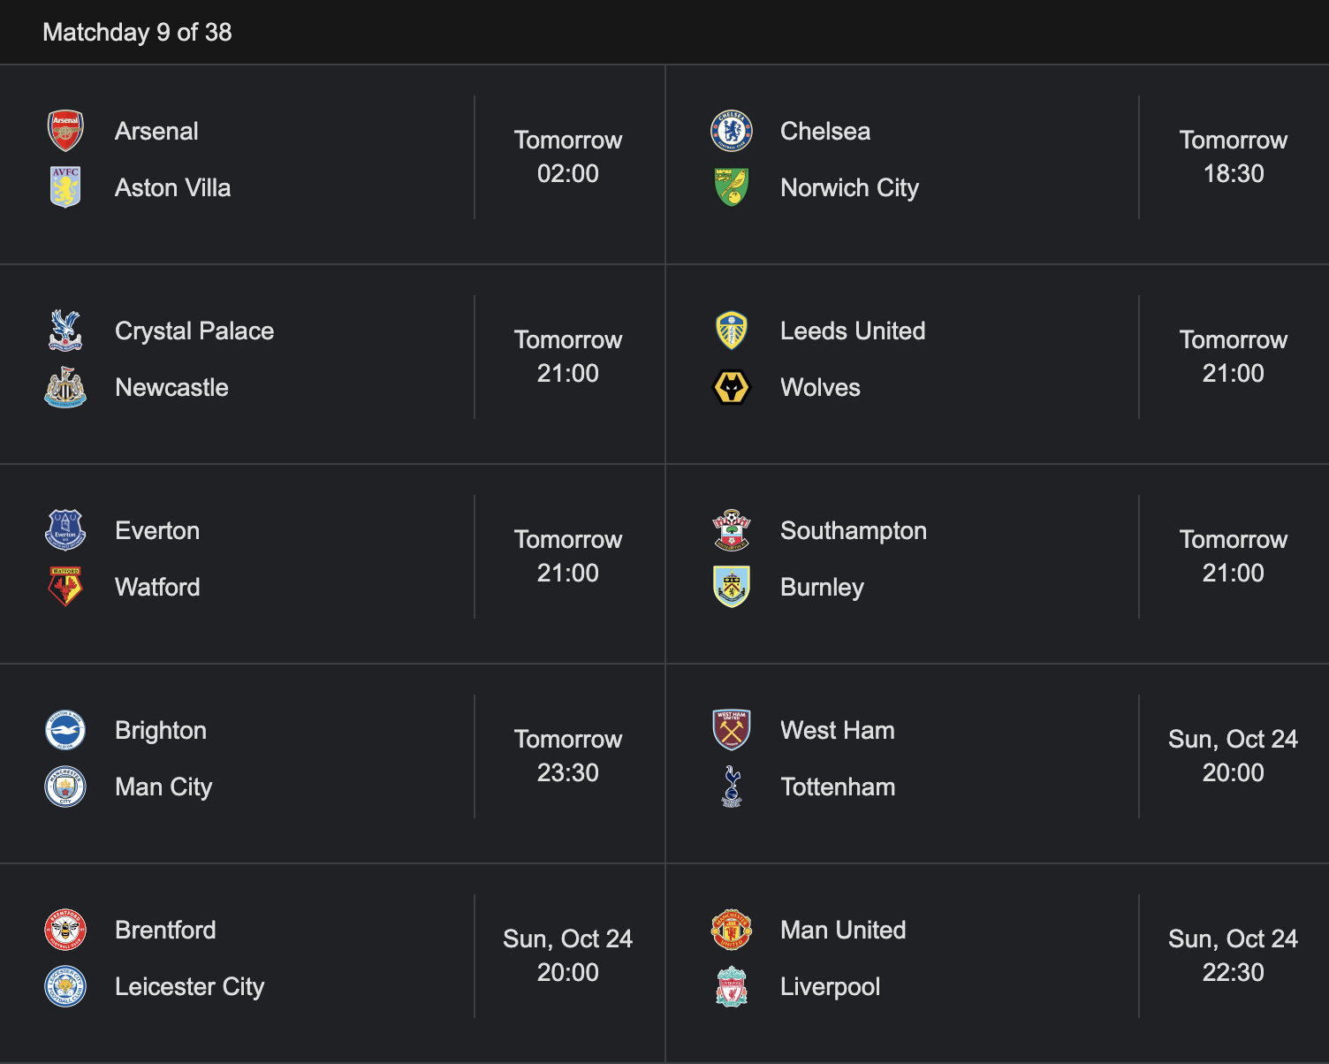Click the Watford club crest

(x=65, y=587)
